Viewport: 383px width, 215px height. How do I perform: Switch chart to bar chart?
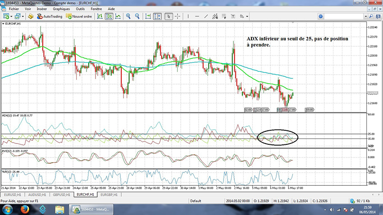pyautogui.click(x=100, y=16)
